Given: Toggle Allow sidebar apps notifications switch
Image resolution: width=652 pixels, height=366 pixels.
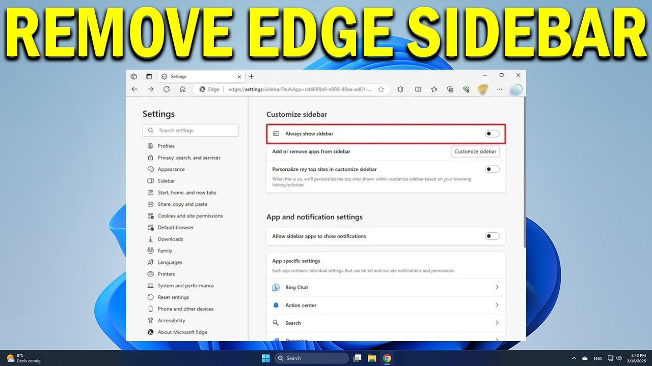Looking at the screenshot, I should (492, 236).
